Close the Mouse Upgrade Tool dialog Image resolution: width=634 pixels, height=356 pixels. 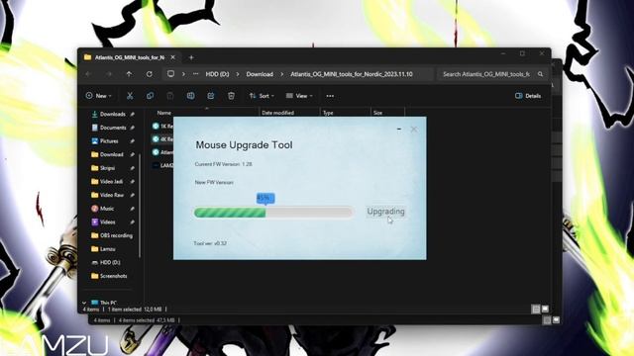(x=414, y=130)
